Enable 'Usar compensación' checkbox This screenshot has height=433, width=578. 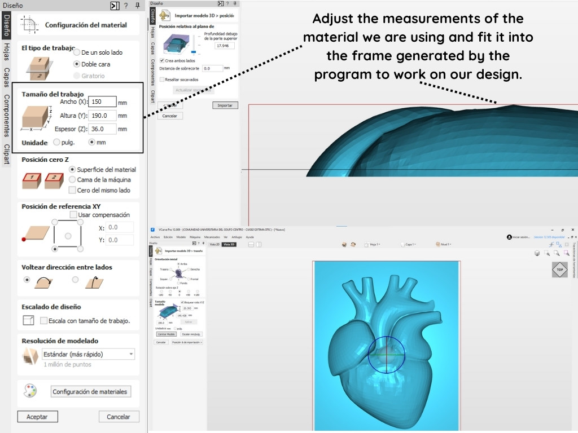(73, 215)
